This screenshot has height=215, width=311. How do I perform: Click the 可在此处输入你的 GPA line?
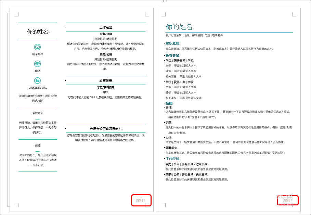pyautogui.click(x=105, y=98)
